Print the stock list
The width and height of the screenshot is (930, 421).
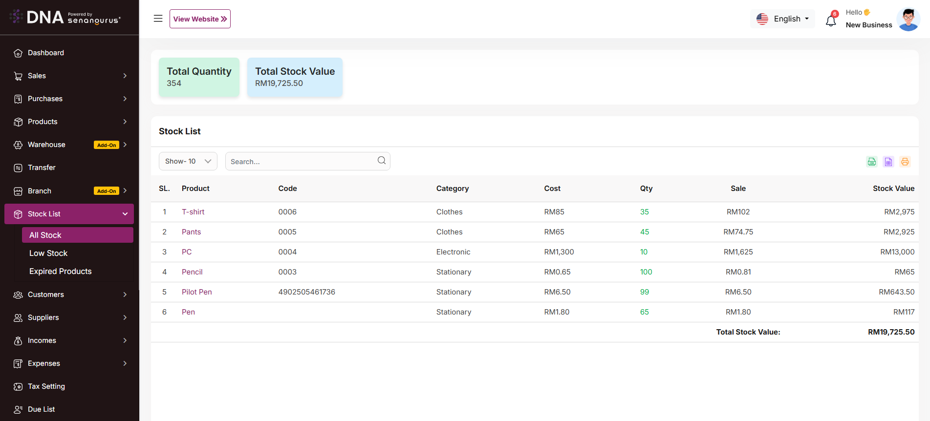tap(905, 162)
